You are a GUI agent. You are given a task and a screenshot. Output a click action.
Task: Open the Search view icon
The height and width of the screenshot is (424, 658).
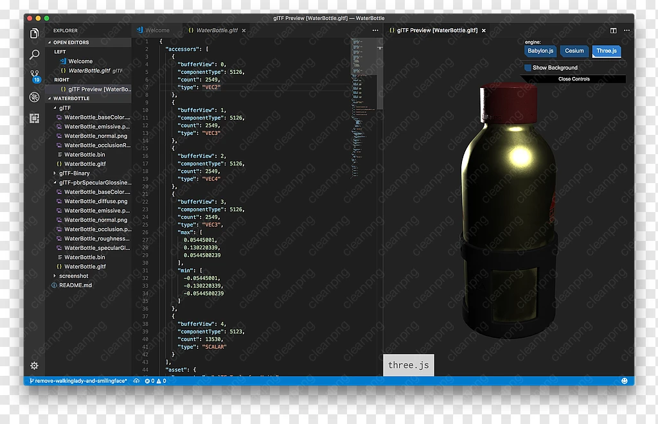point(35,55)
